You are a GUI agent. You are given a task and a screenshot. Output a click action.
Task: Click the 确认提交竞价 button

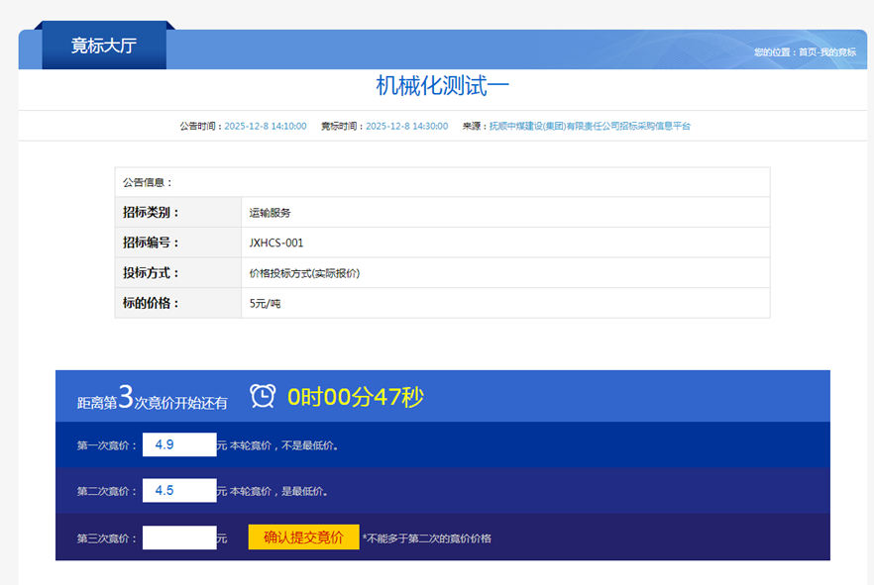[304, 537]
